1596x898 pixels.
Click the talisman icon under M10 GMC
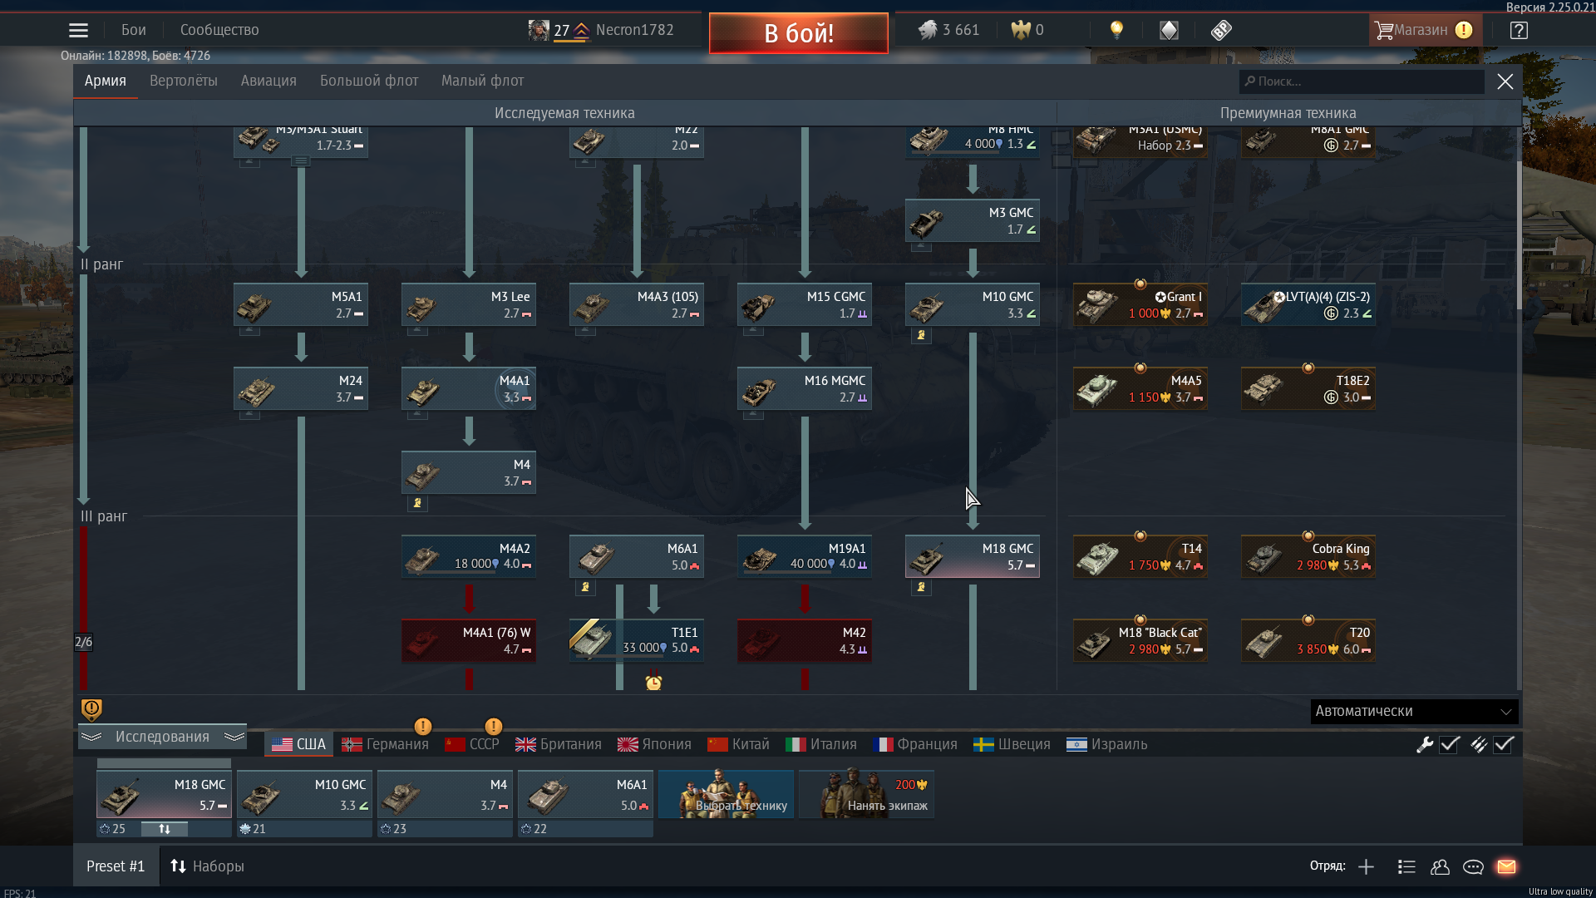click(x=921, y=336)
